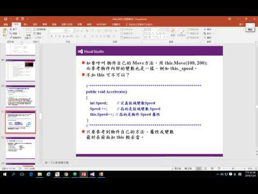This screenshot has width=258, height=194.
Task: Switch to PowerPoint taskbar icon
Action: tap(84, 174)
